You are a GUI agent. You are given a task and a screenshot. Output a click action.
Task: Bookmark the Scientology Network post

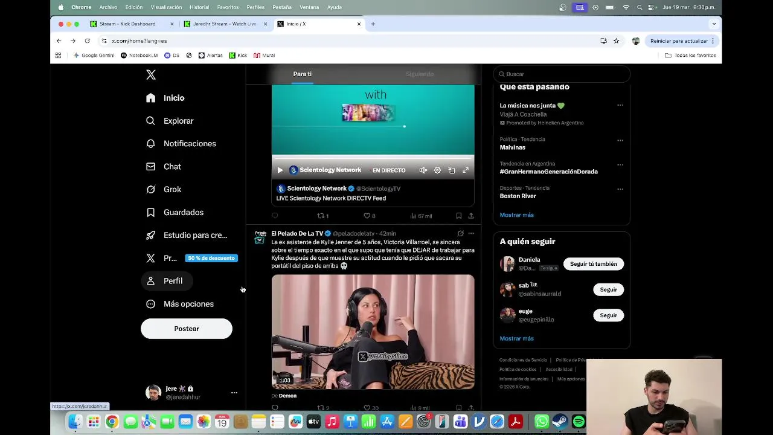point(459,216)
